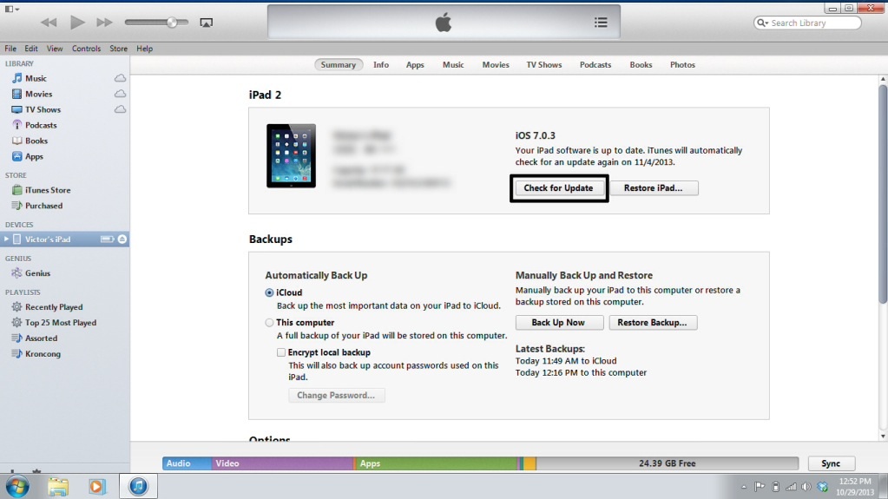Open the Help menu

[144, 49]
